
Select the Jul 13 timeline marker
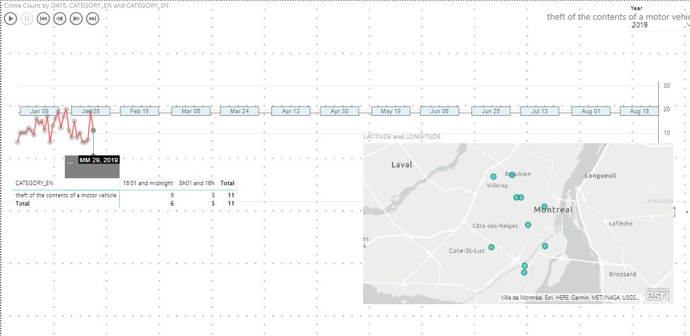coord(539,111)
